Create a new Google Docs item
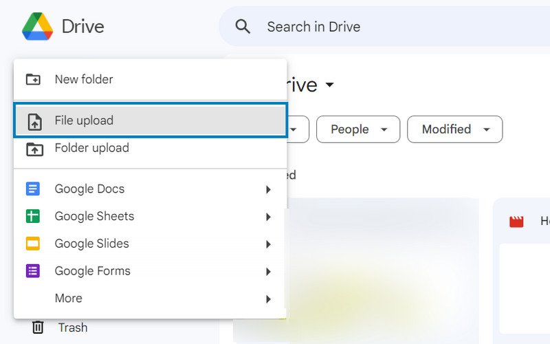550x344 pixels. 150,189
